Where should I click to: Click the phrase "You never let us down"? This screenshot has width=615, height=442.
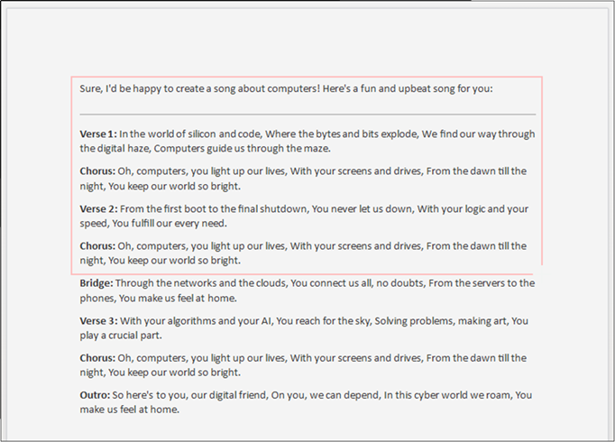tap(363, 208)
